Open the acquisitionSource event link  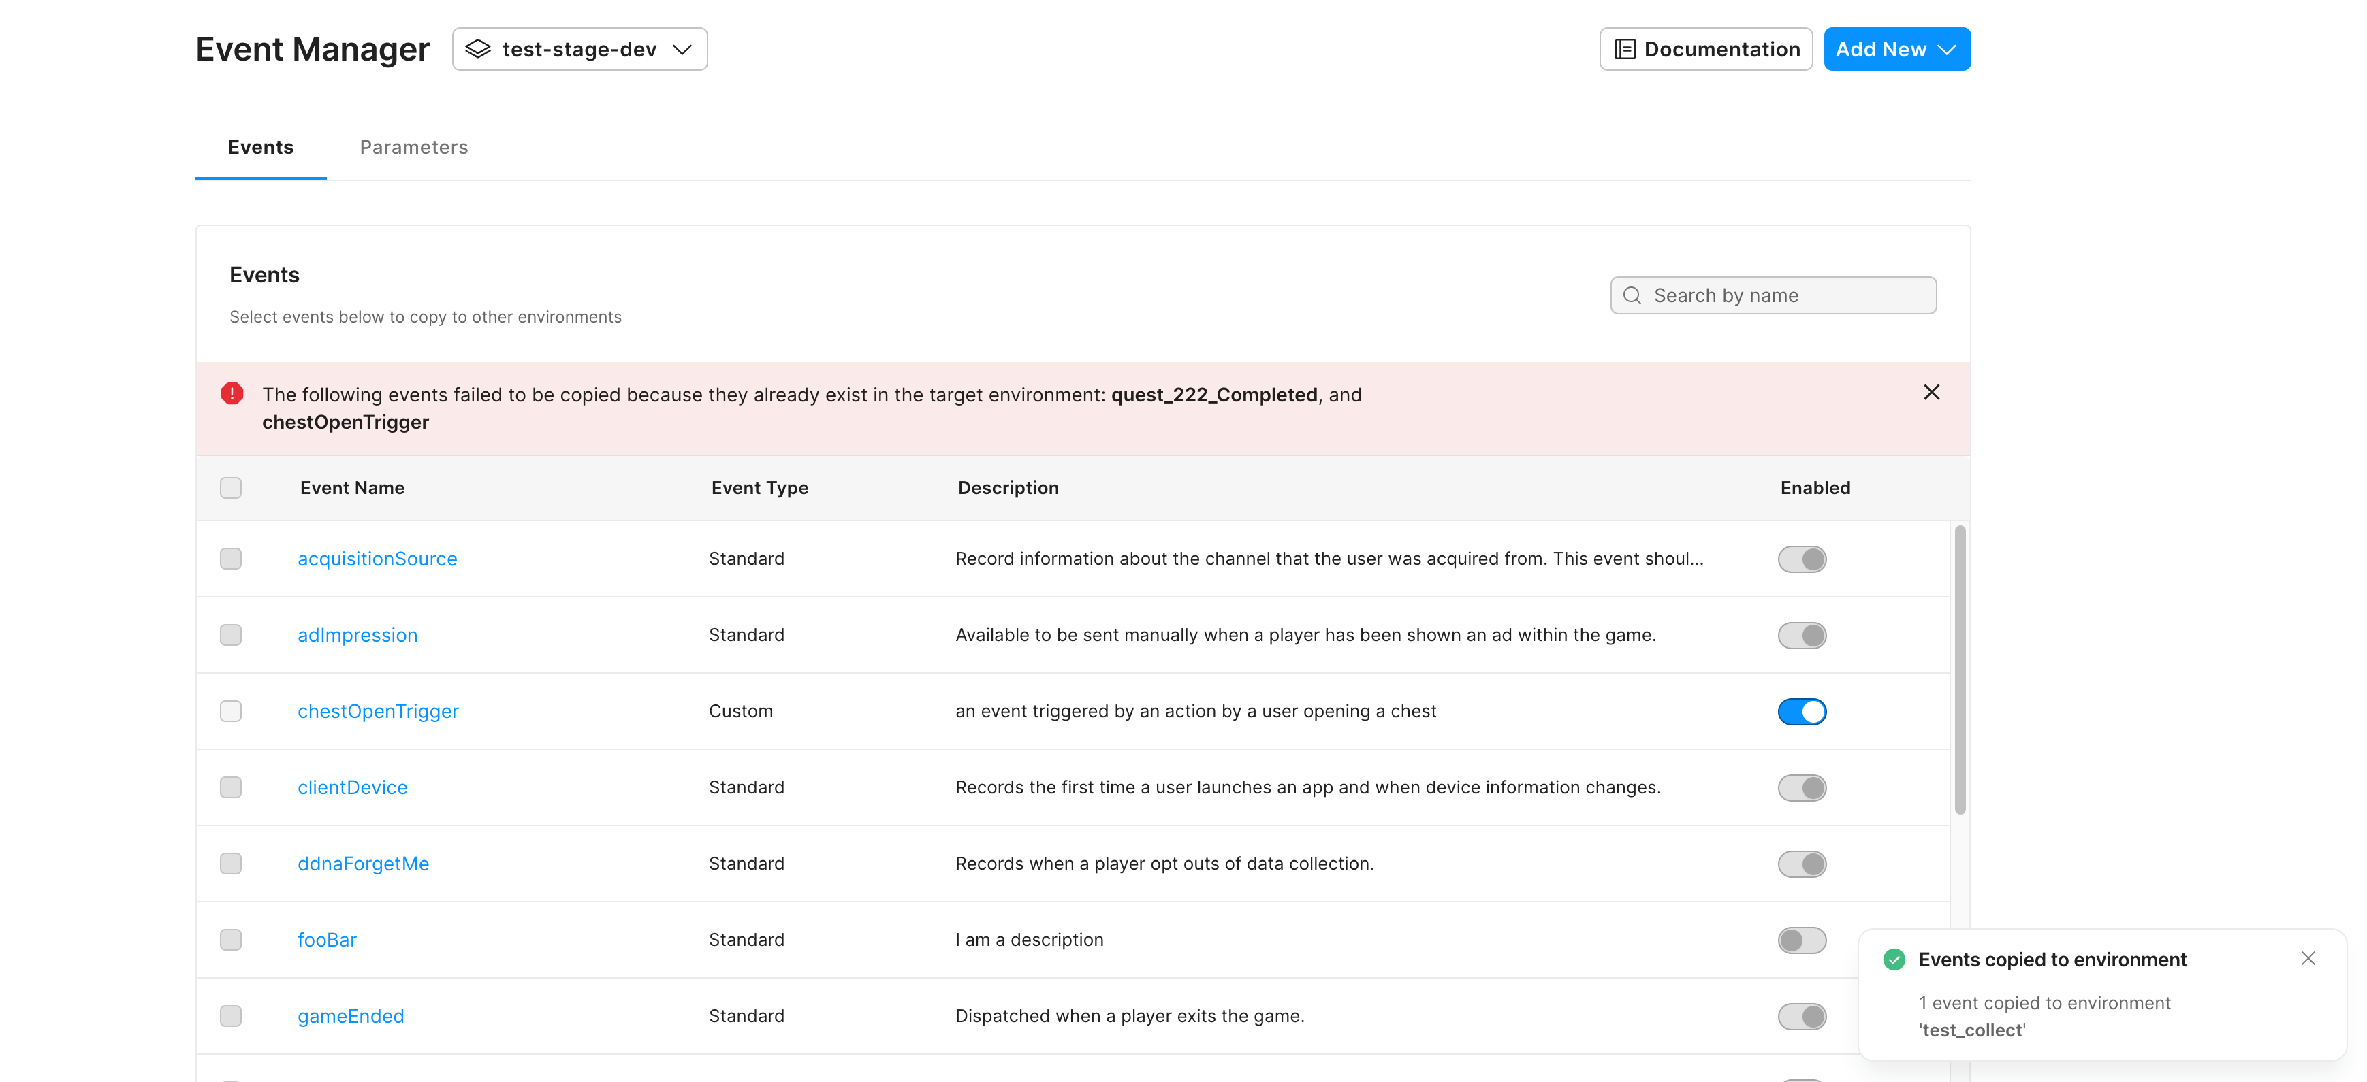tap(377, 559)
